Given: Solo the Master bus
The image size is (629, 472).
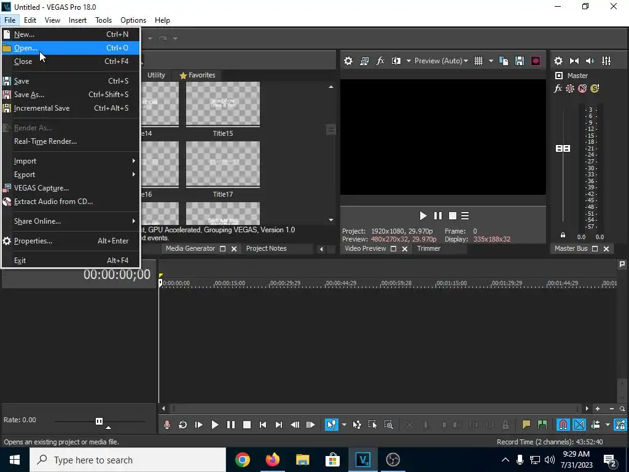Looking at the screenshot, I should coord(595,88).
